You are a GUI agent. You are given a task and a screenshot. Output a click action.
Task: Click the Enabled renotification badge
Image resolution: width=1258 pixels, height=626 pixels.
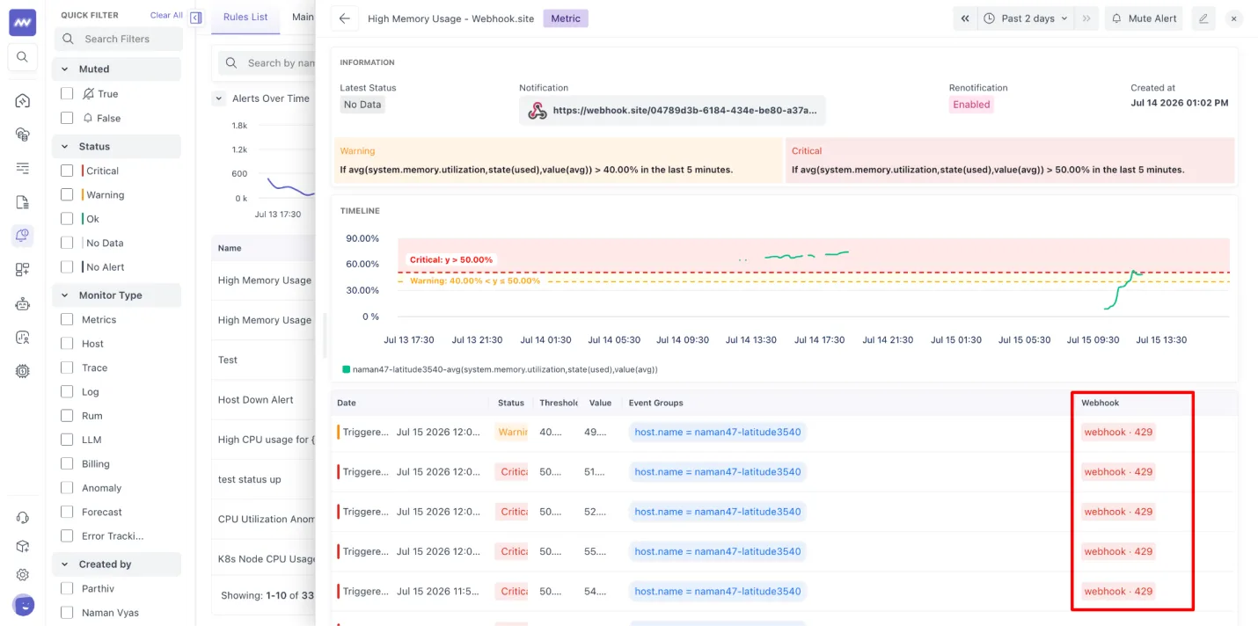(971, 105)
